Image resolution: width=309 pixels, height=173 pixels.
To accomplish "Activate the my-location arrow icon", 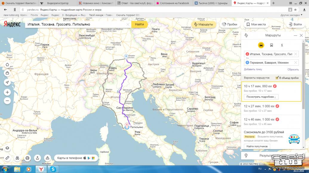I will (7, 82).
